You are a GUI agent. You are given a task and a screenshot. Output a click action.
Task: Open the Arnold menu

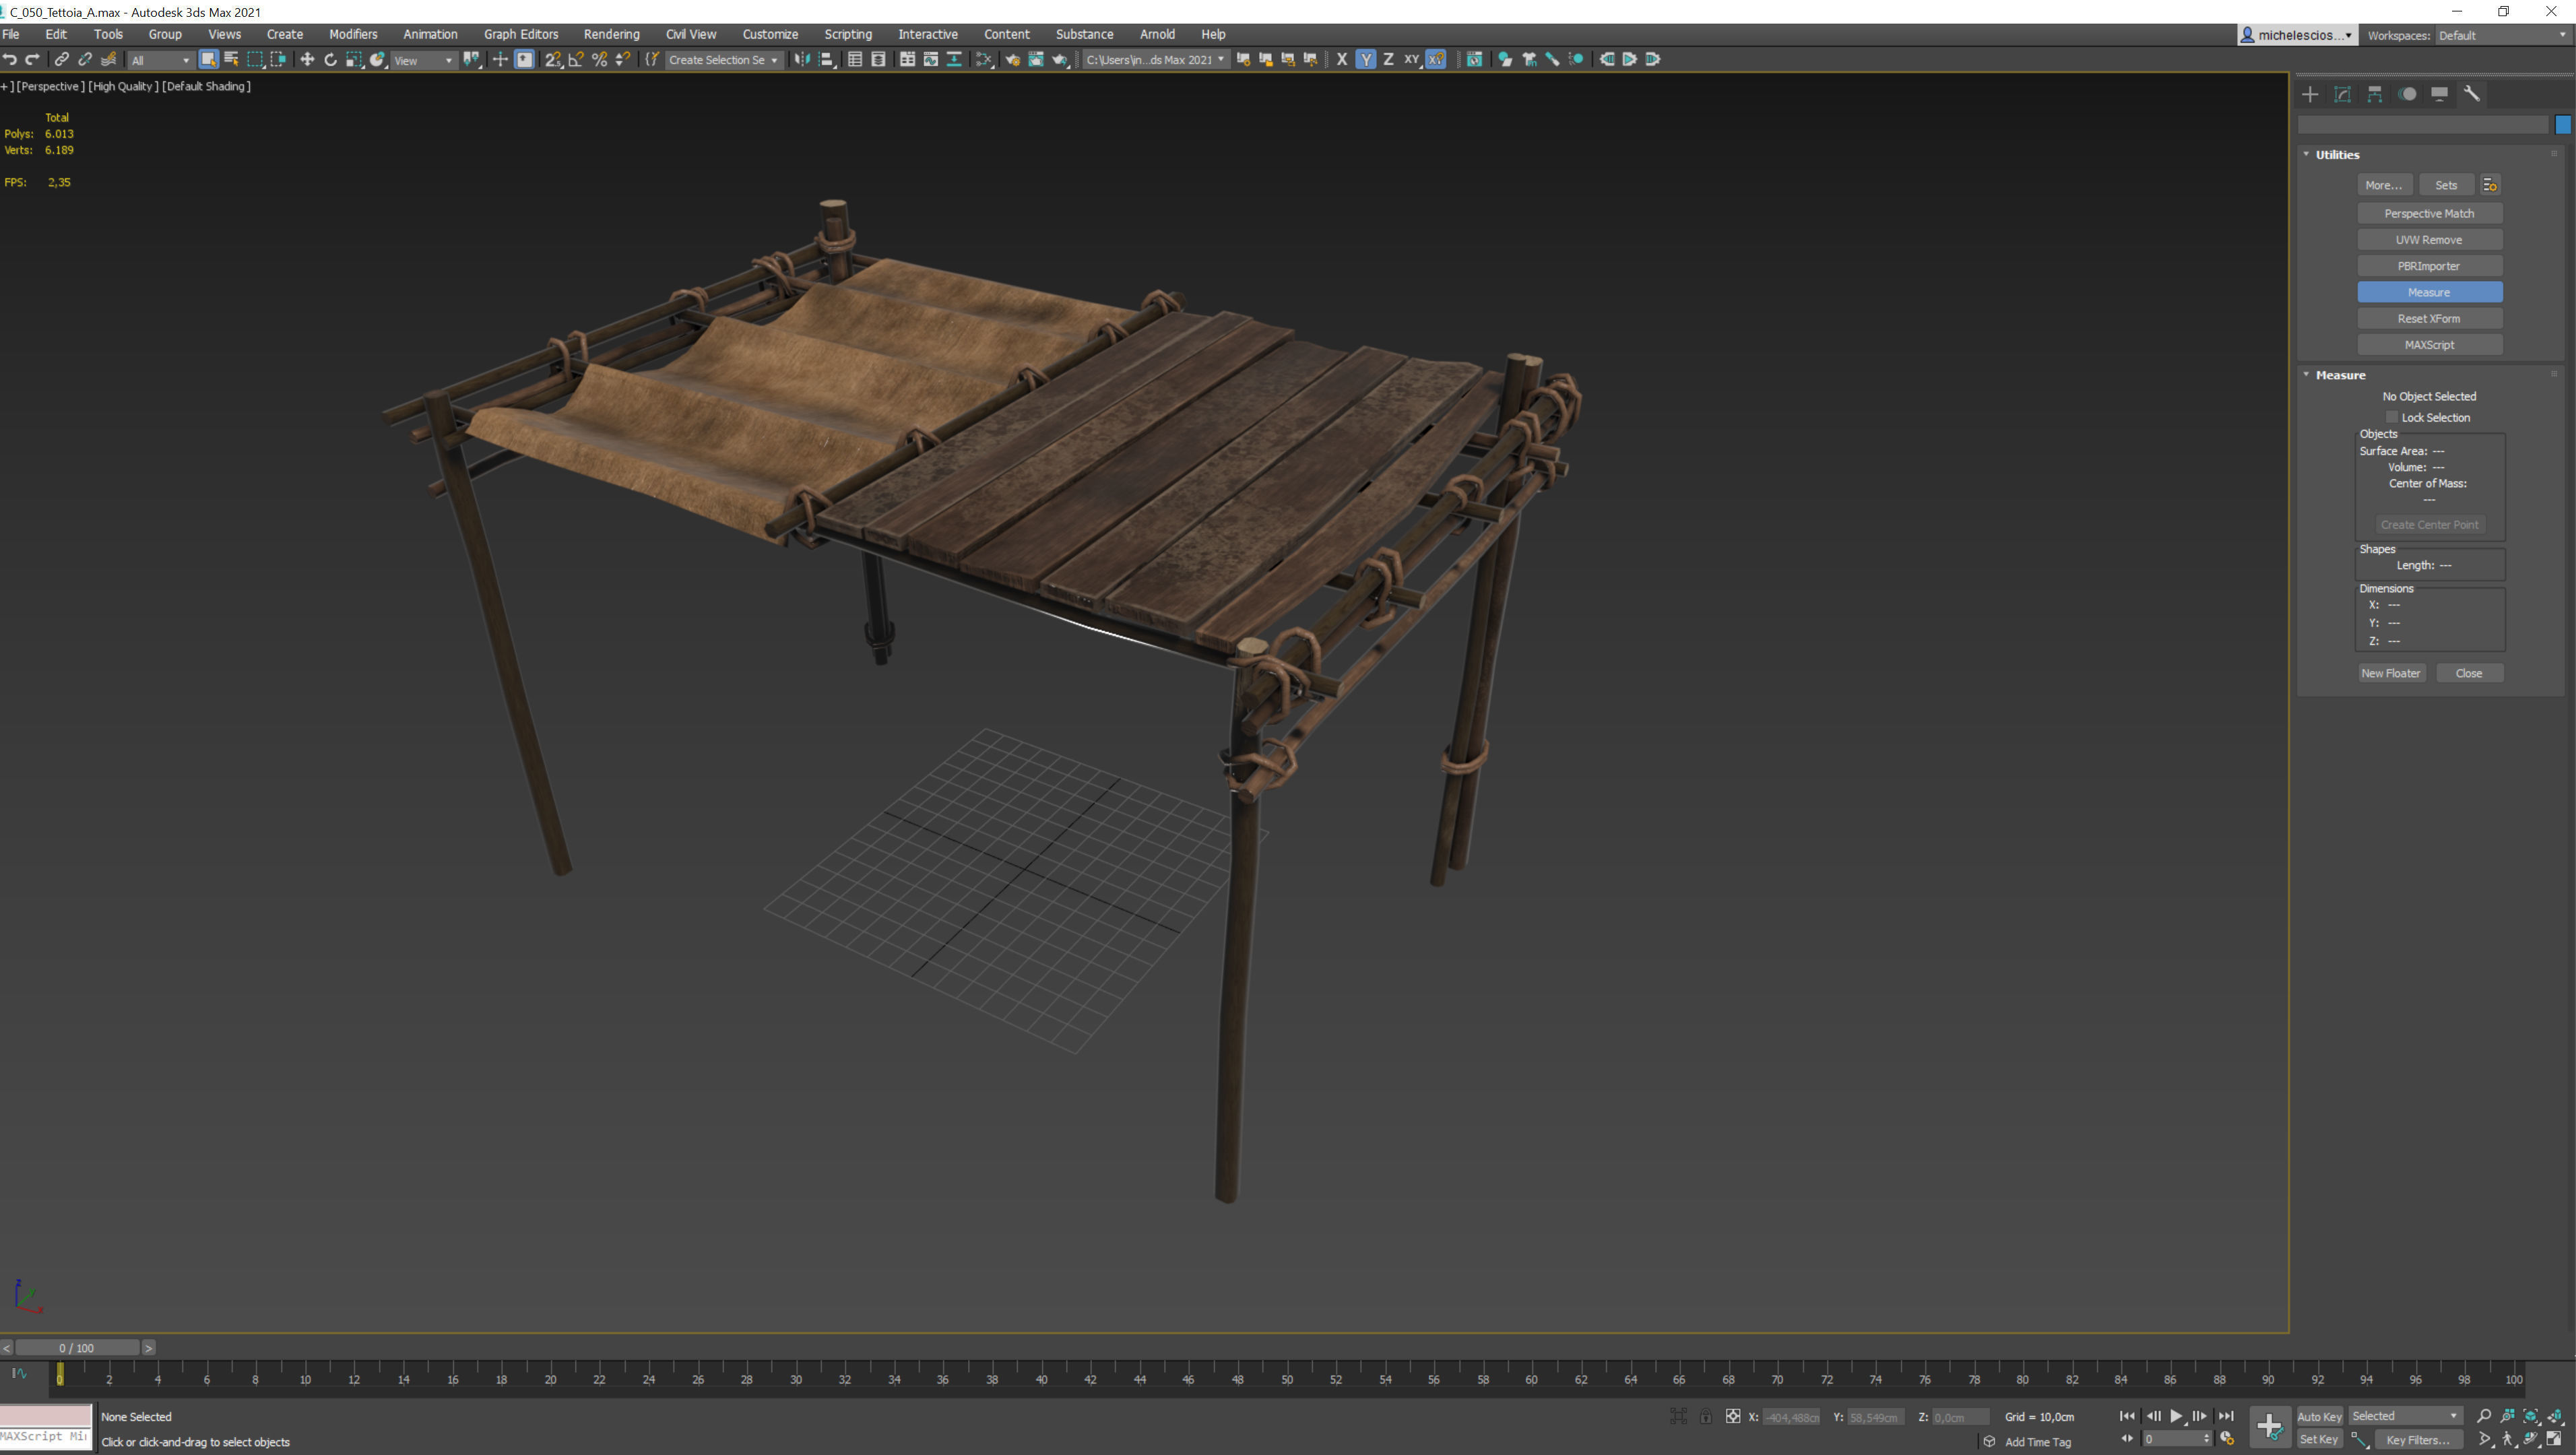(x=1157, y=34)
